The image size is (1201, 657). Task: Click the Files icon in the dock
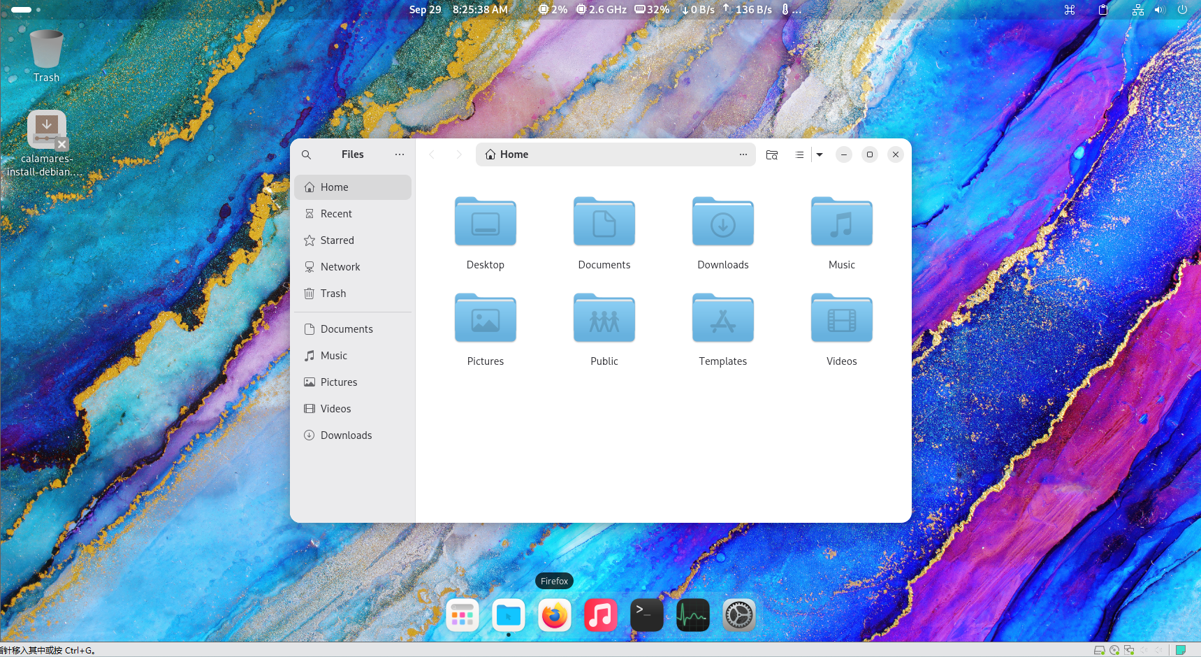point(509,616)
